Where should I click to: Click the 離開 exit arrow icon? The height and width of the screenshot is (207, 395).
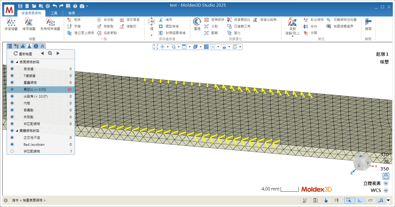coord(368,22)
